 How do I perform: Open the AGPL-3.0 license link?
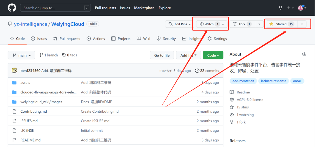click(246, 100)
